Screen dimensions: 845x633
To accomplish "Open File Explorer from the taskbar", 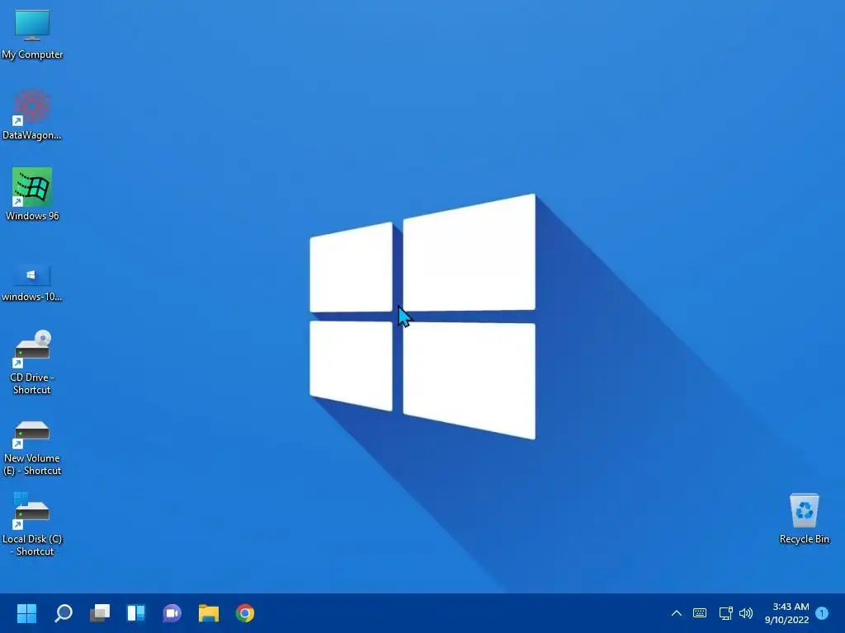I will 209,613.
